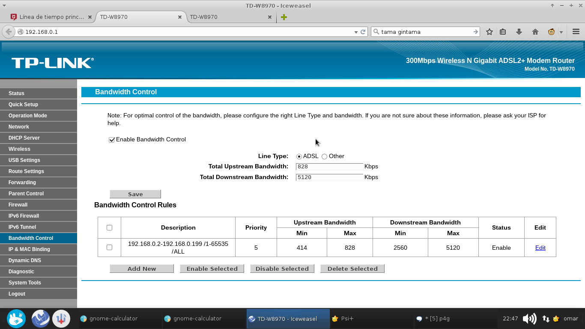The width and height of the screenshot is (585, 329).
Task: Bookmark this page with the star icon
Action: coord(489,32)
